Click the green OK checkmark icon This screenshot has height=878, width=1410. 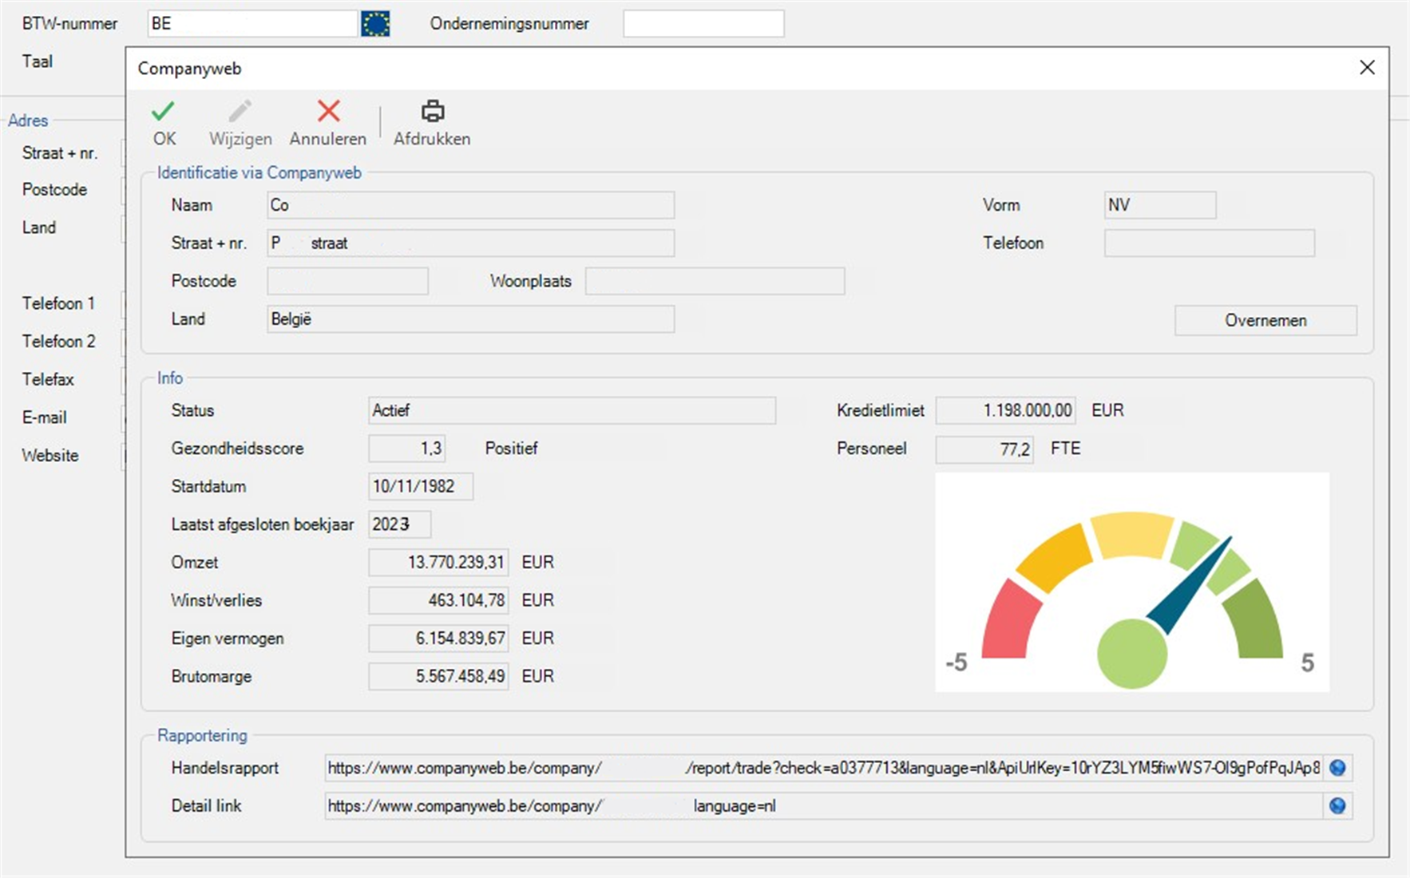pyautogui.click(x=164, y=112)
